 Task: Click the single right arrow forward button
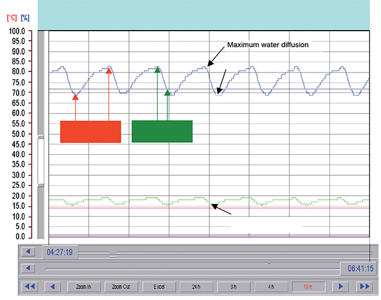tap(340, 287)
